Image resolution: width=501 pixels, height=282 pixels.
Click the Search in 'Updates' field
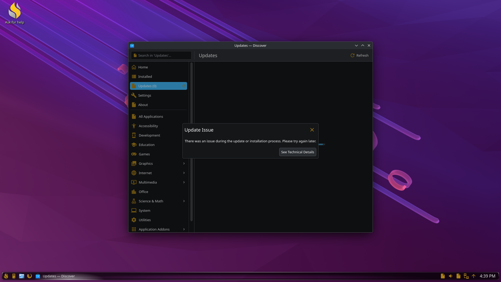tap(161, 55)
